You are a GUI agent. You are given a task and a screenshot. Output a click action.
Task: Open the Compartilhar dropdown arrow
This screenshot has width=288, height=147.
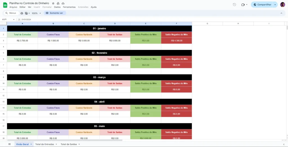click(275, 4)
